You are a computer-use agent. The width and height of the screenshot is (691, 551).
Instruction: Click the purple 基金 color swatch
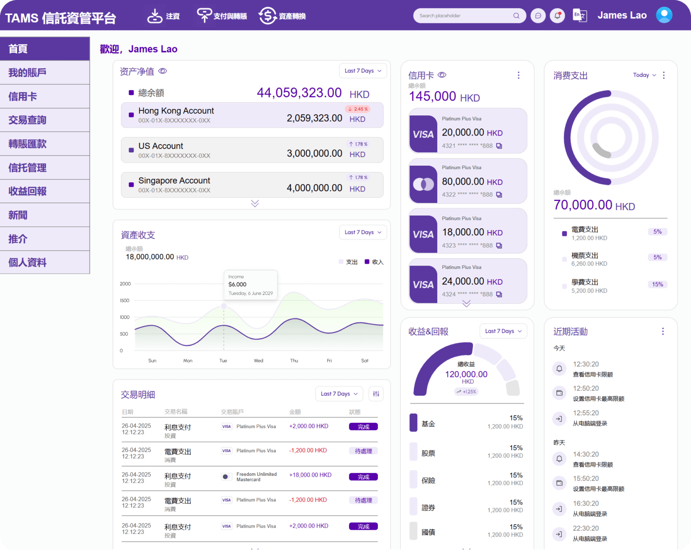[413, 423]
